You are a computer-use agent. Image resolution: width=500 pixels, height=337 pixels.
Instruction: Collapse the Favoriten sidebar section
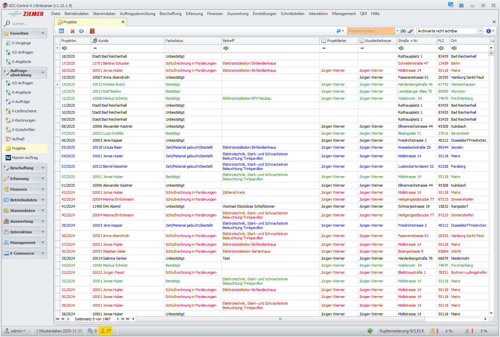43,33
